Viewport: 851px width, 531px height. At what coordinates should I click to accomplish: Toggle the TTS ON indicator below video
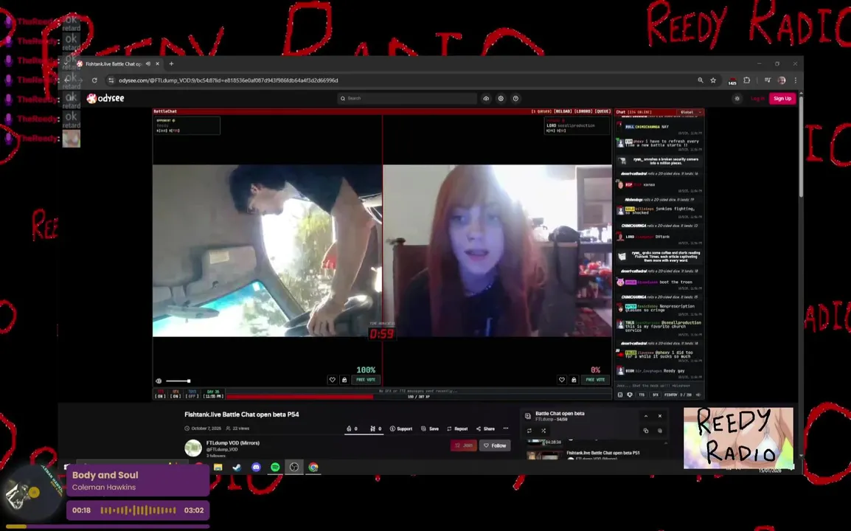click(160, 394)
